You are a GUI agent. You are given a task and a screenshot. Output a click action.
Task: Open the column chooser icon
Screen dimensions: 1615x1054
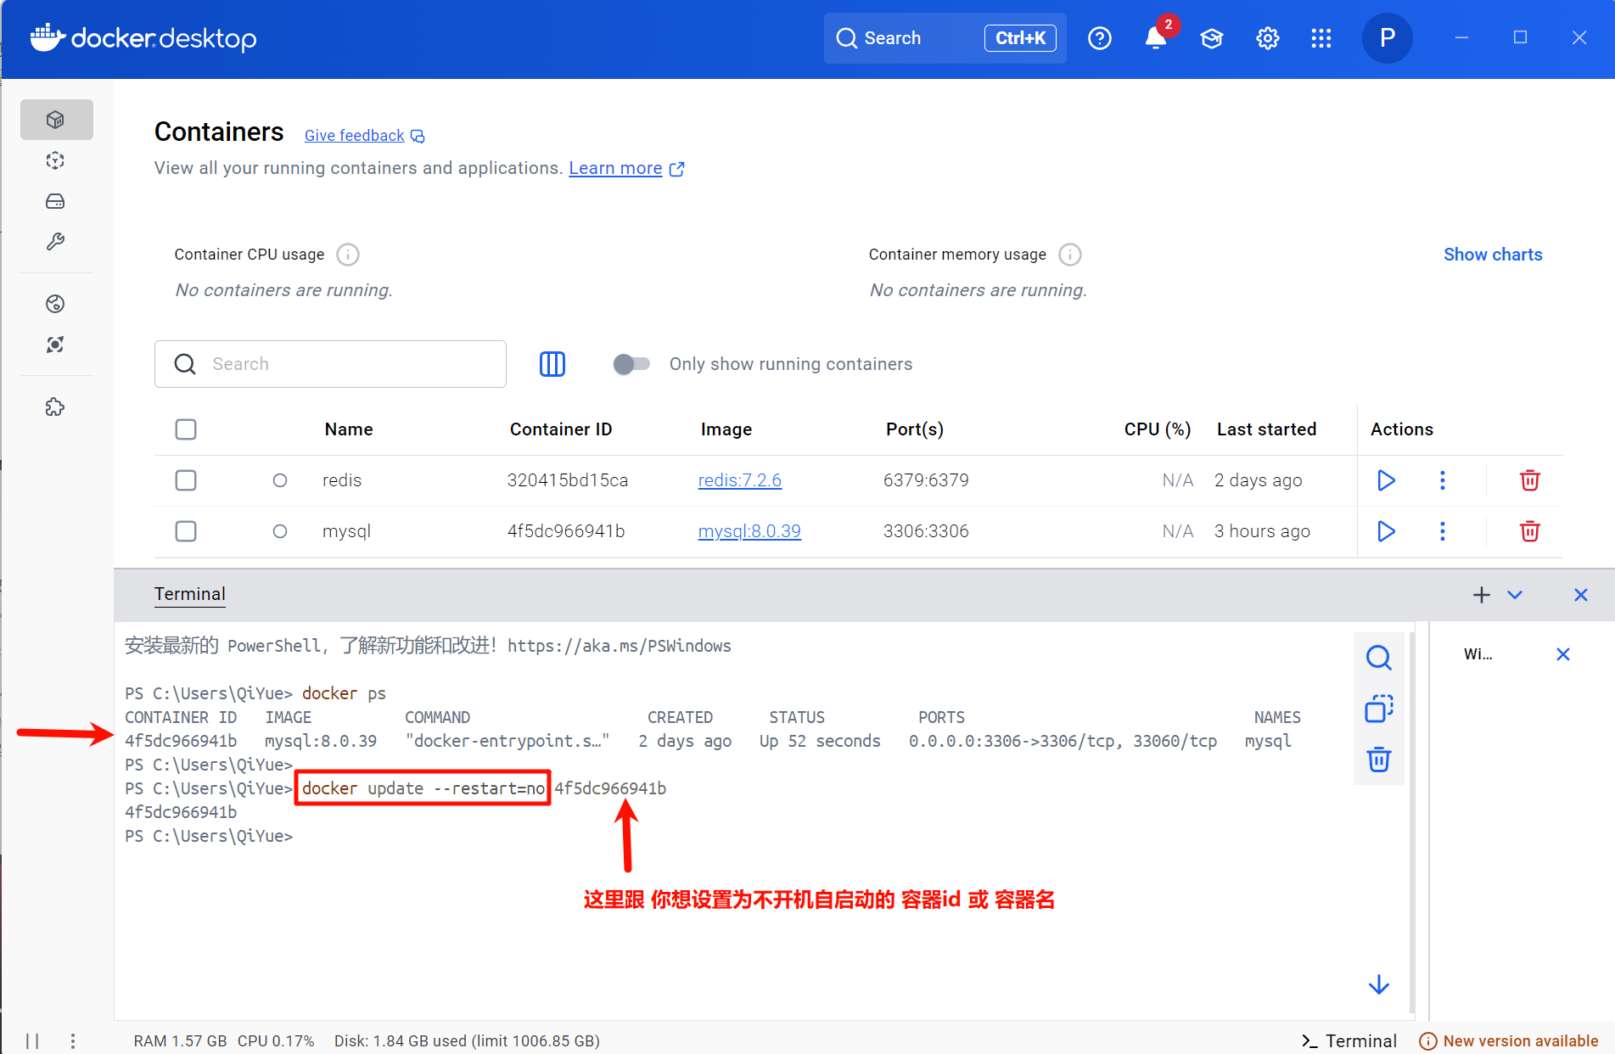552,364
